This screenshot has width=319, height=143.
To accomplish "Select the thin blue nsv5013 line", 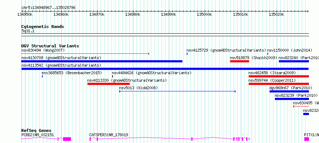I will [x=177, y=91].
